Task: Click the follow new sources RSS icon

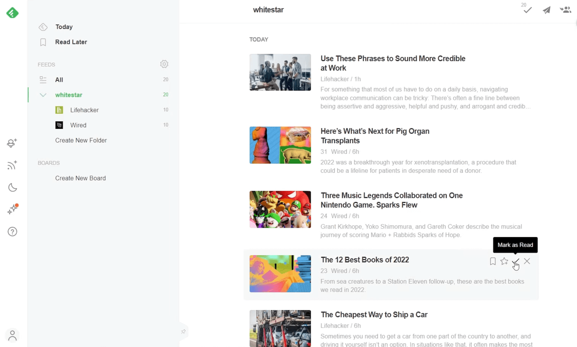Action: click(x=12, y=165)
